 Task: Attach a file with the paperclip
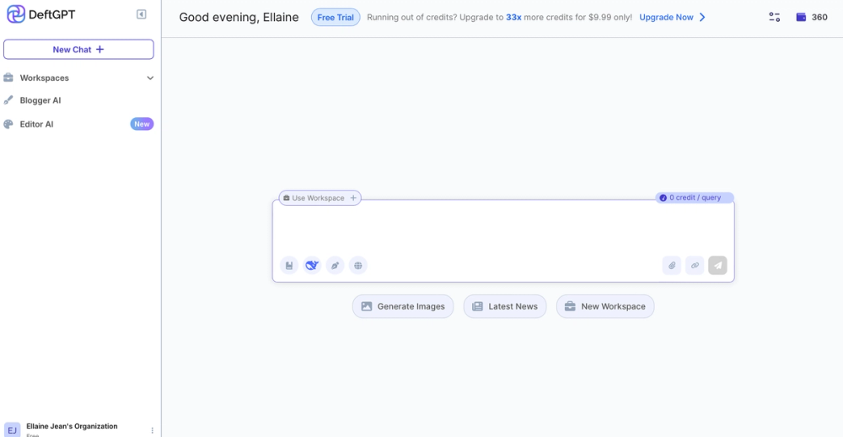pyautogui.click(x=672, y=265)
